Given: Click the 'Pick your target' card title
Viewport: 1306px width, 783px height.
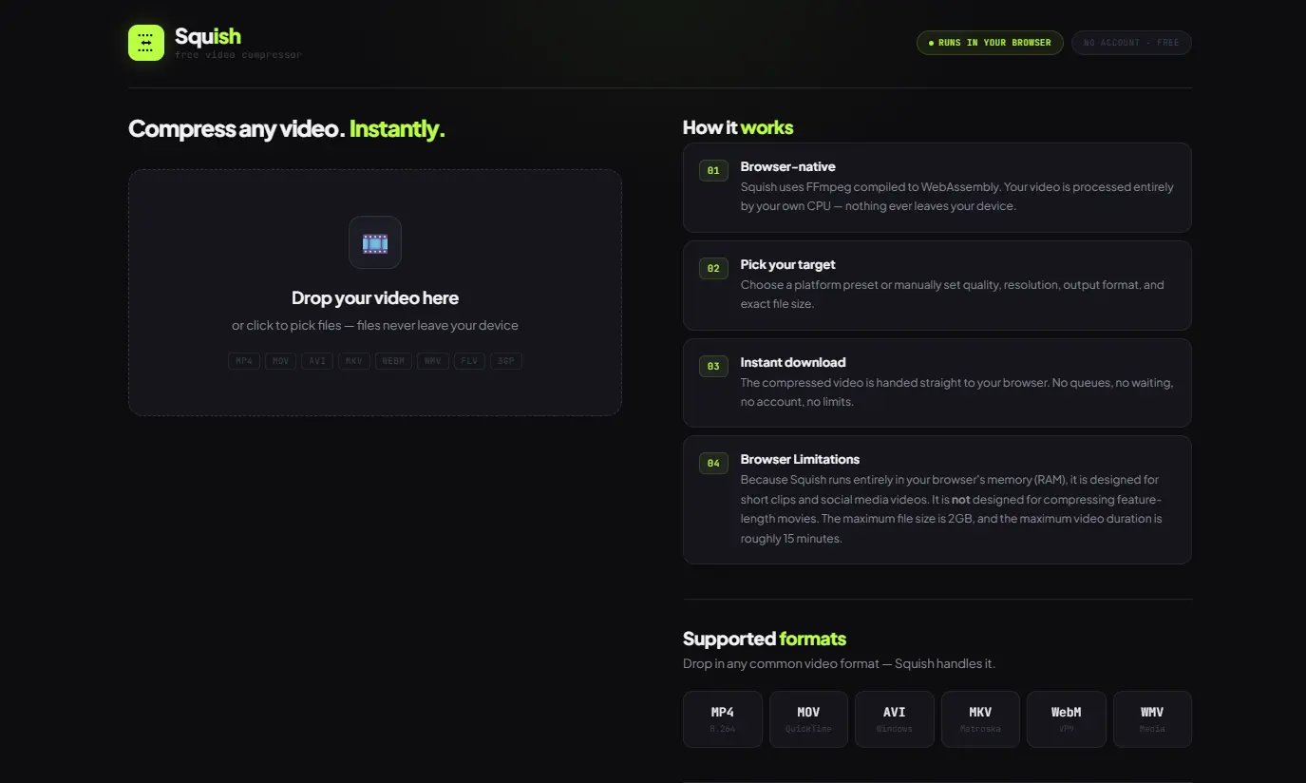Looking at the screenshot, I should coord(788,264).
